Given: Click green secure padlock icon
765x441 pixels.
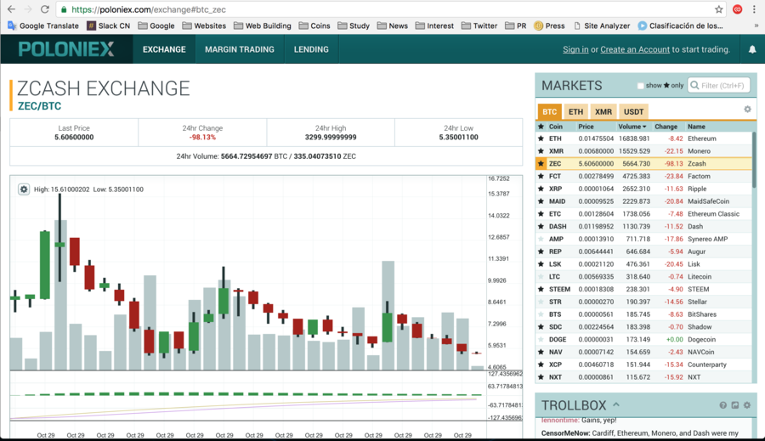Looking at the screenshot, I should click(x=64, y=9).
